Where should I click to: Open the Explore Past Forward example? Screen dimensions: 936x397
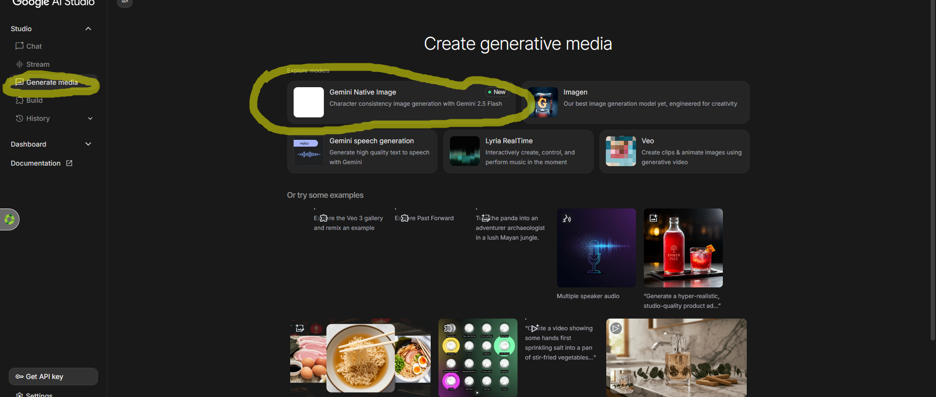coord(424,218)
